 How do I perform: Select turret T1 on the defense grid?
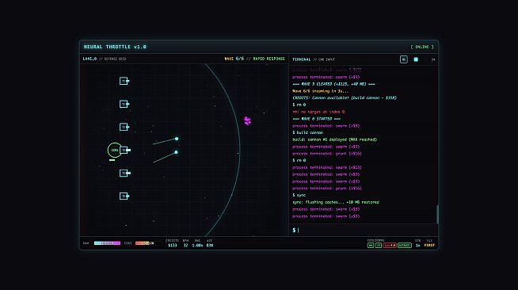[x=124, y=81]
